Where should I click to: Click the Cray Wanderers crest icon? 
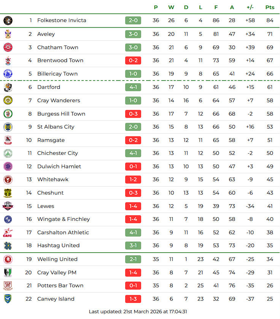coord(8,100)
